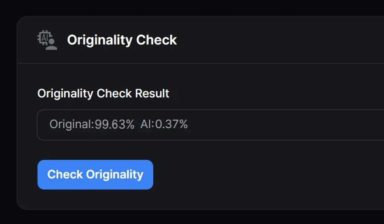
Task: Click the AI:0.37% score text
Action: click(164, 124)
